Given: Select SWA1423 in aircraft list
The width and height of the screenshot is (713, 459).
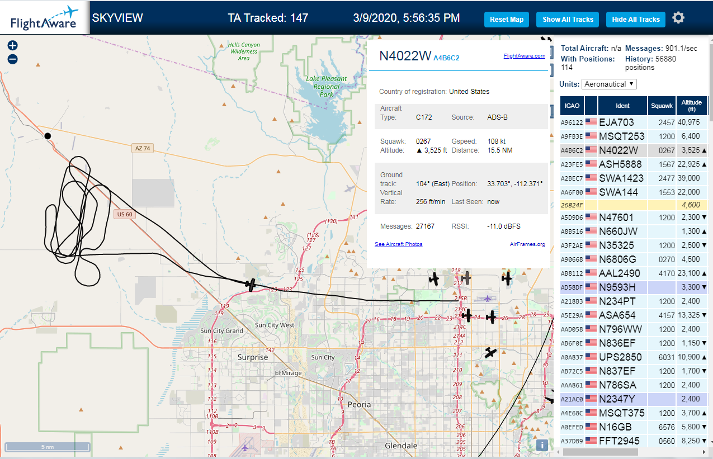Looking at the screenshot, I should (x=634, y=178).
